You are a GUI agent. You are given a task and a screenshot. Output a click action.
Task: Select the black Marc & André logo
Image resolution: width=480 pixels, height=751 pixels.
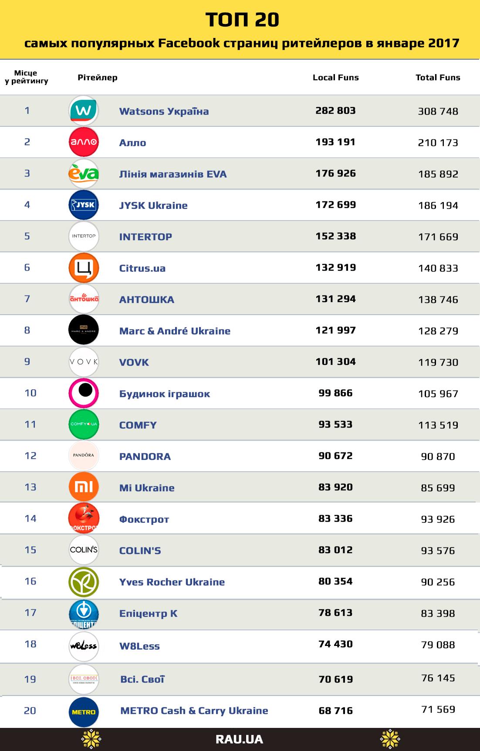(x=84, y=330)
